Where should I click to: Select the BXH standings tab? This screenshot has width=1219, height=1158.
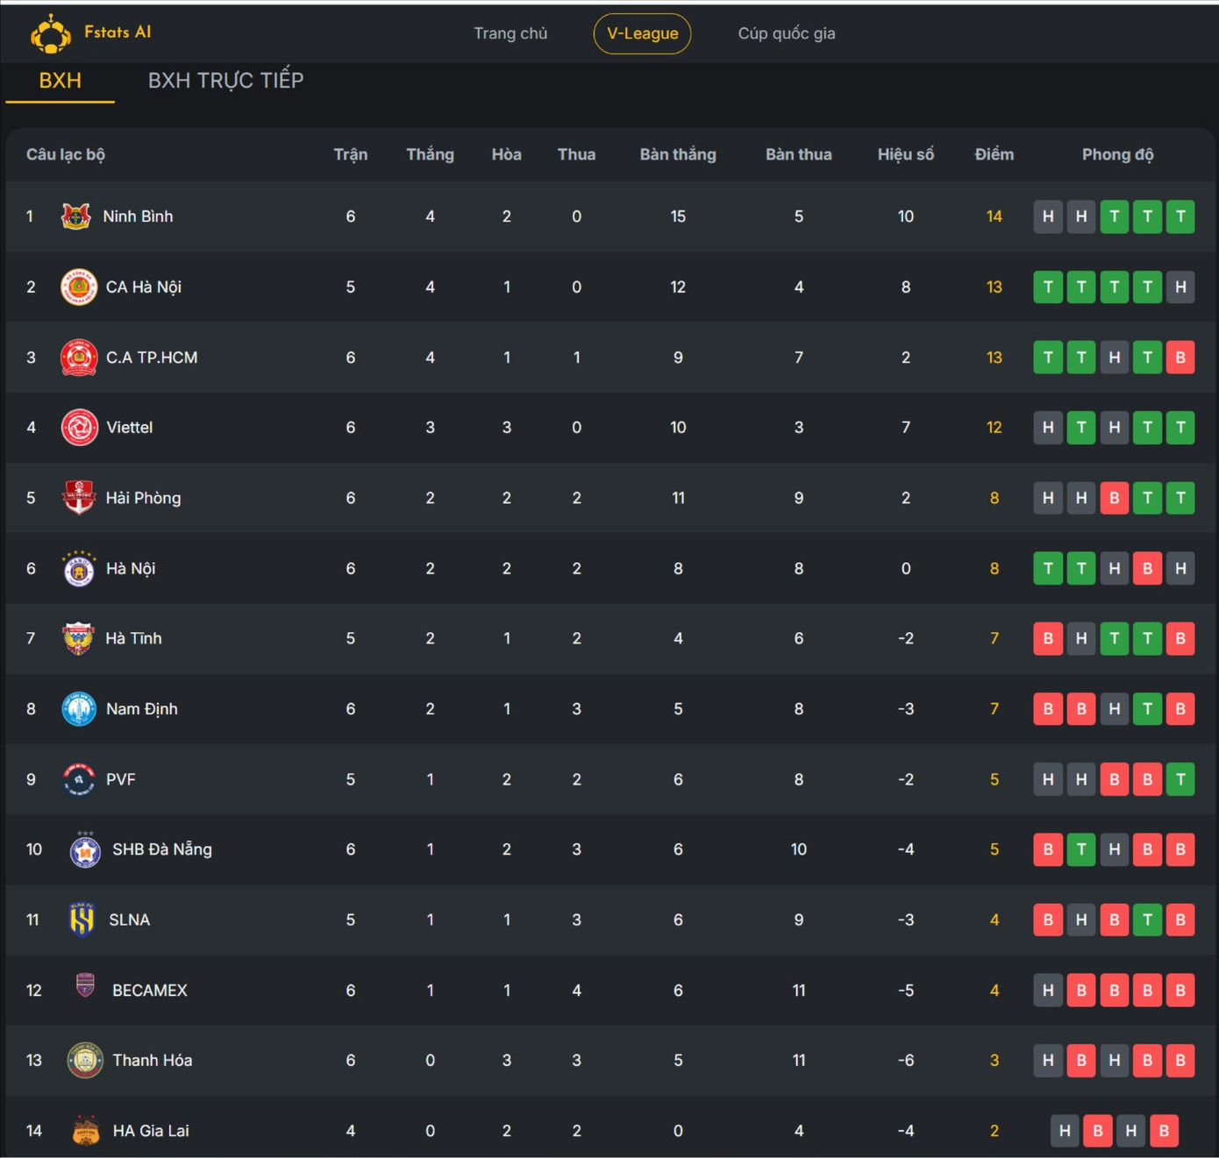[x=60, y=81]
